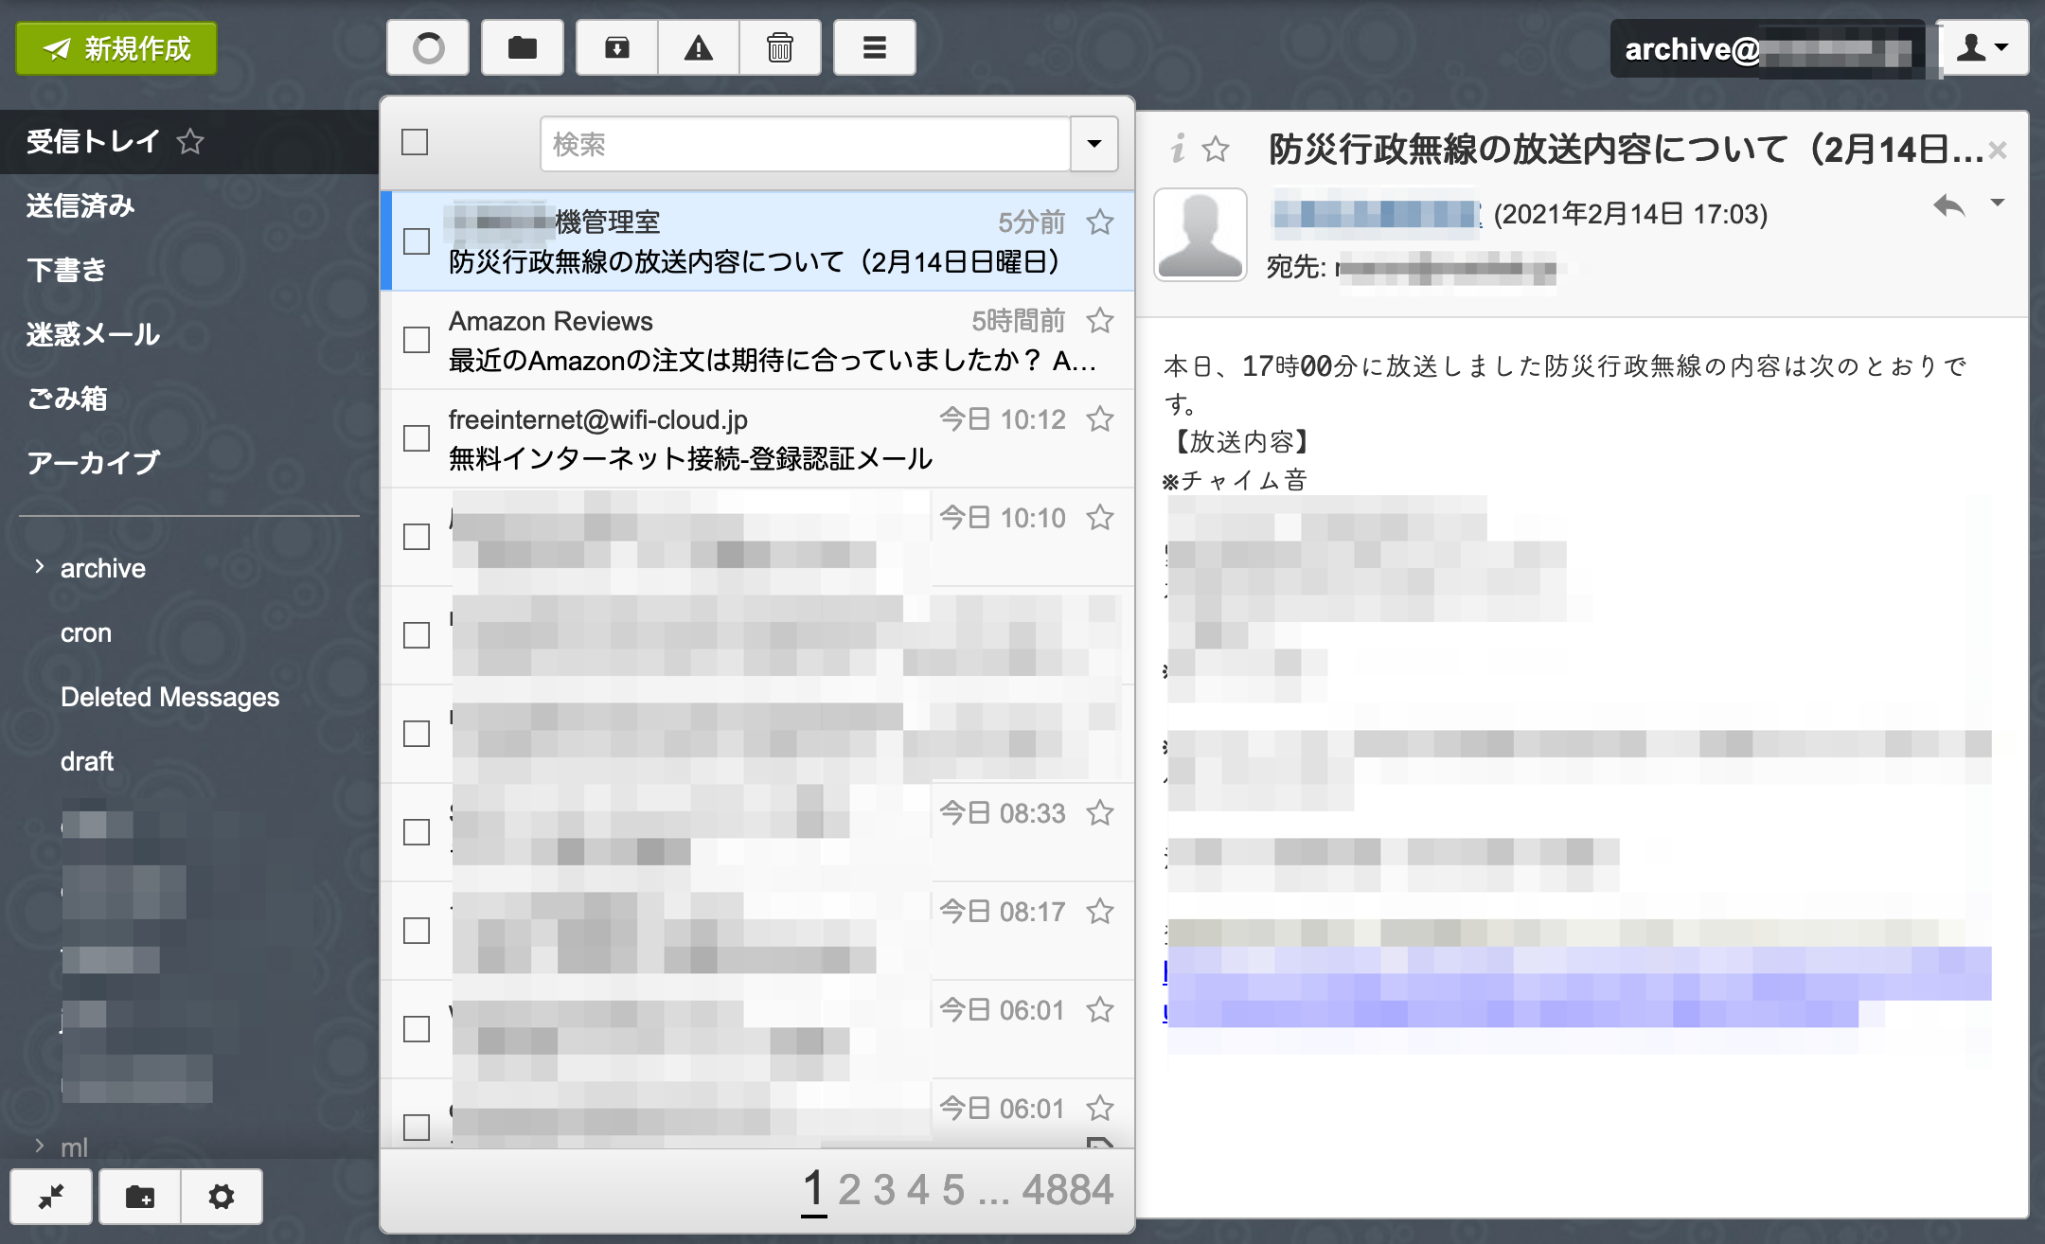The width and height of the screenshot is (2045, 1244).
Task: Star the freeinternet@wifi-cloud.jp message
Action: [x=1099, y=418]
